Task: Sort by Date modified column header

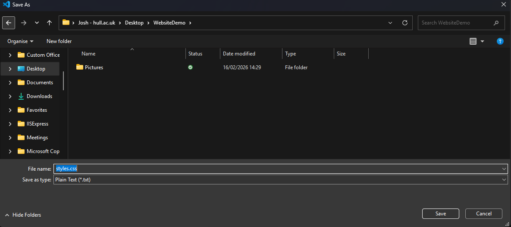Action: 239,54
